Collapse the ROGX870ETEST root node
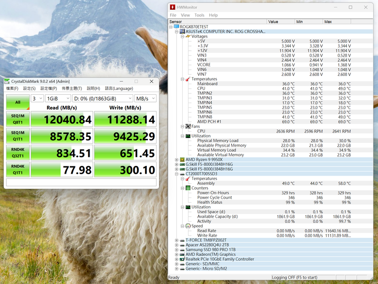 [x=171, y=27]
